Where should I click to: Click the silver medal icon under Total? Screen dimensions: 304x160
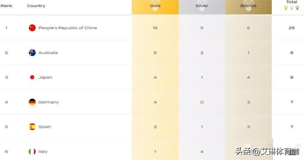[x=292, y=8]
